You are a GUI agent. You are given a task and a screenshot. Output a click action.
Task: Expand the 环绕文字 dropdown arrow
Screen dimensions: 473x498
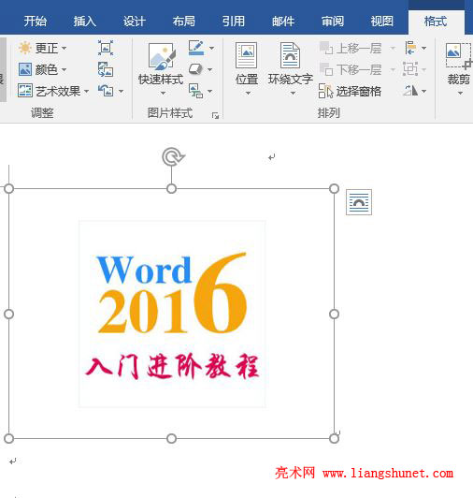tap(293, 93)
